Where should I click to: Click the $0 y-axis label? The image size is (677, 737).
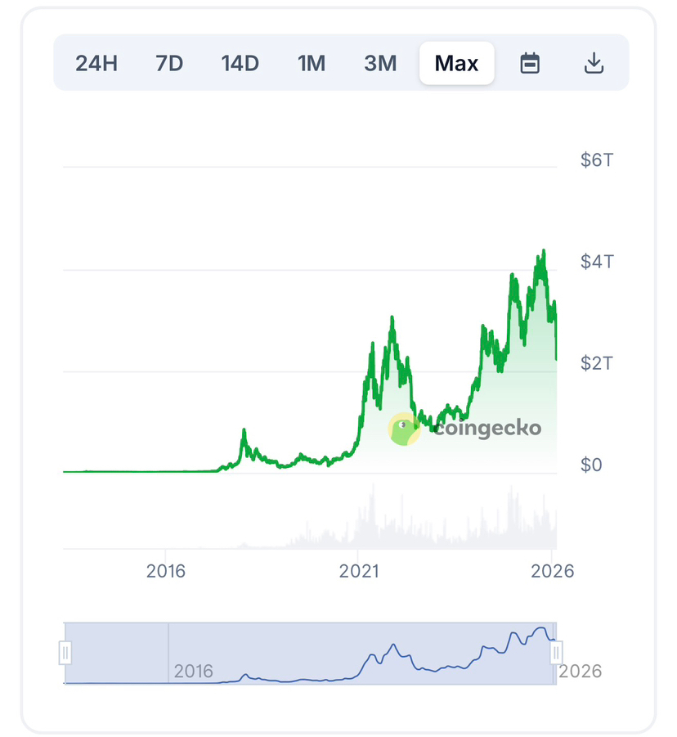592,465
